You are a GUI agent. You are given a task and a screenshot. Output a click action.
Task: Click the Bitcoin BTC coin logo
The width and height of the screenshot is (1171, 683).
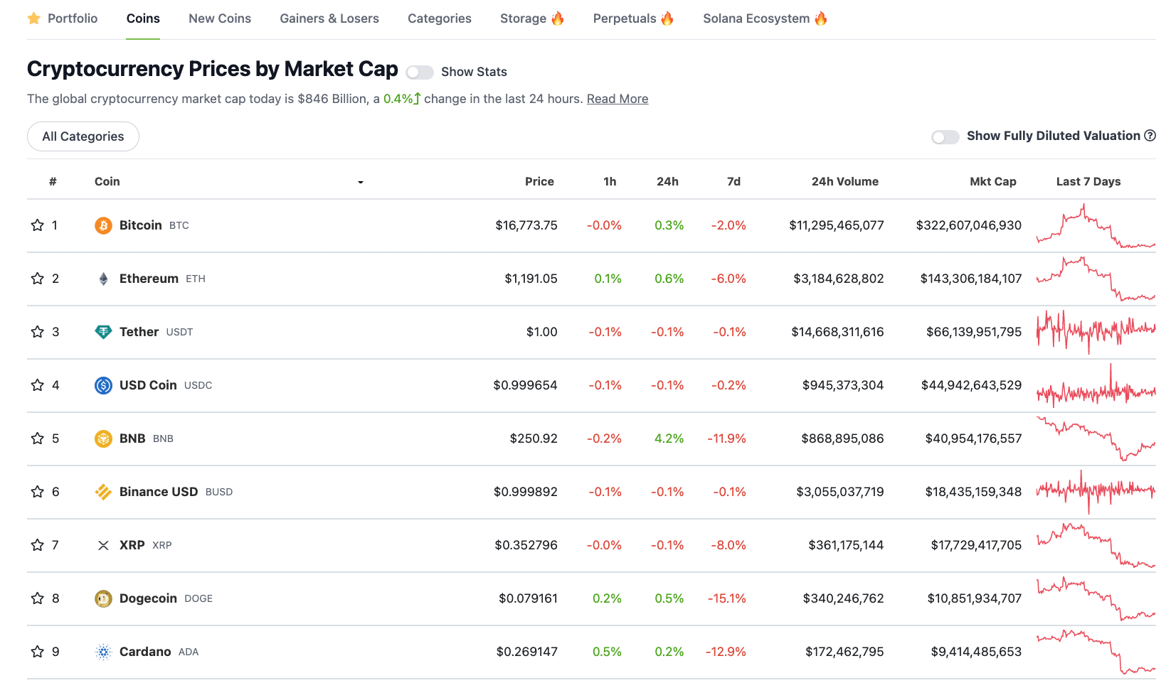tap(103, 225)
